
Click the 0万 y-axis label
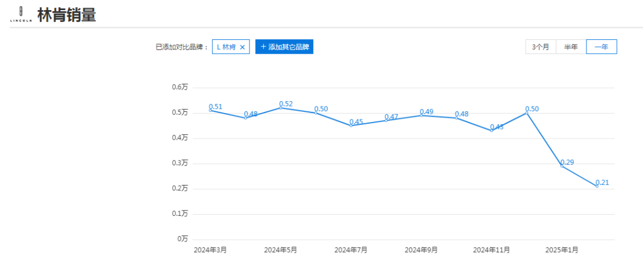pyautogui.click(x=183, y=239)
